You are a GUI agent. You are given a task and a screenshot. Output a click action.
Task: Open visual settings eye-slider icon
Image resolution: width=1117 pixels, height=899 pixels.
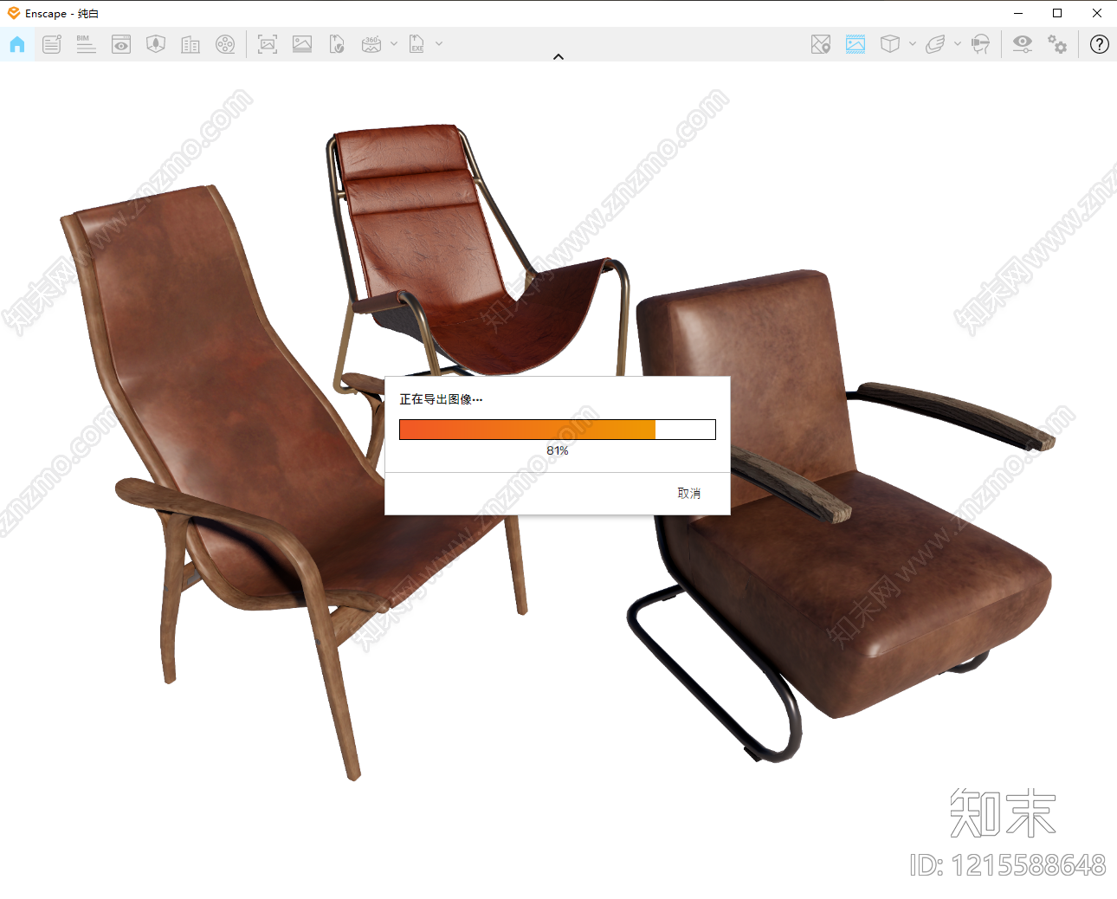click(x=1023, y=44)
